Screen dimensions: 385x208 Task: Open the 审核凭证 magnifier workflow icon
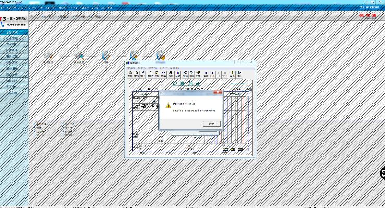[x=79, y=57]
